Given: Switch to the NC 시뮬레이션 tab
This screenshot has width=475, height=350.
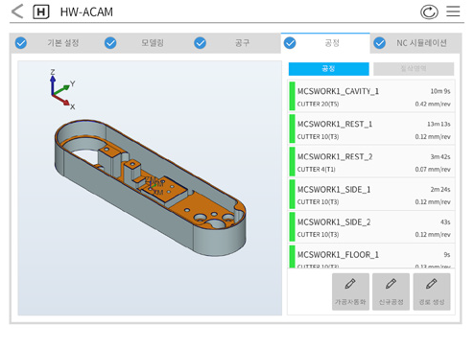Looking at the screenshot, I should (416, 43).
